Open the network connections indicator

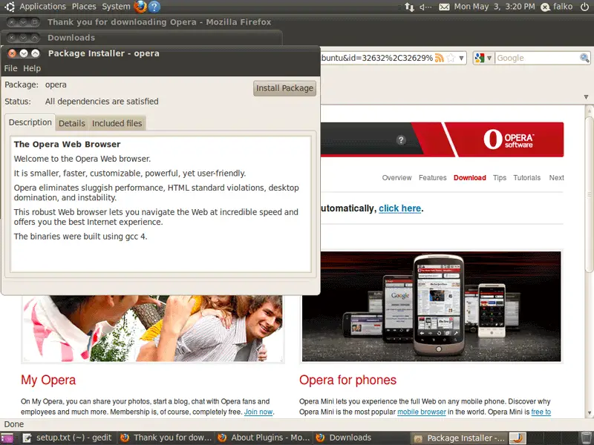(409, 7)
